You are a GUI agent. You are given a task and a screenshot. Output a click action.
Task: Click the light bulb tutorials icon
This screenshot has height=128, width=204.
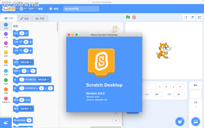tap(51, 9)
